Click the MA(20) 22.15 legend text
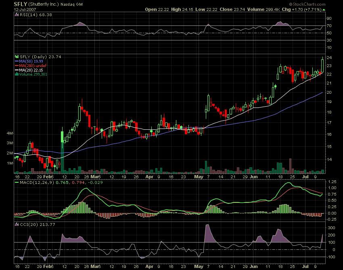Viewport: 343px width, 270px height. tap(31, 70)
